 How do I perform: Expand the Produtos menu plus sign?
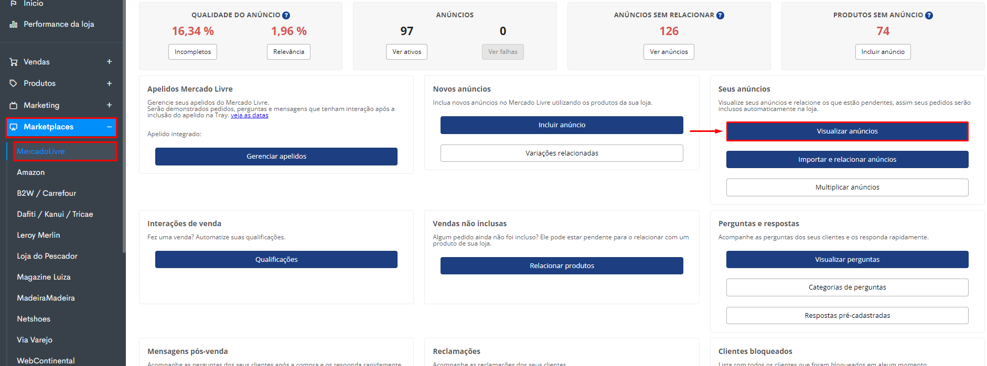coord(110,83)
